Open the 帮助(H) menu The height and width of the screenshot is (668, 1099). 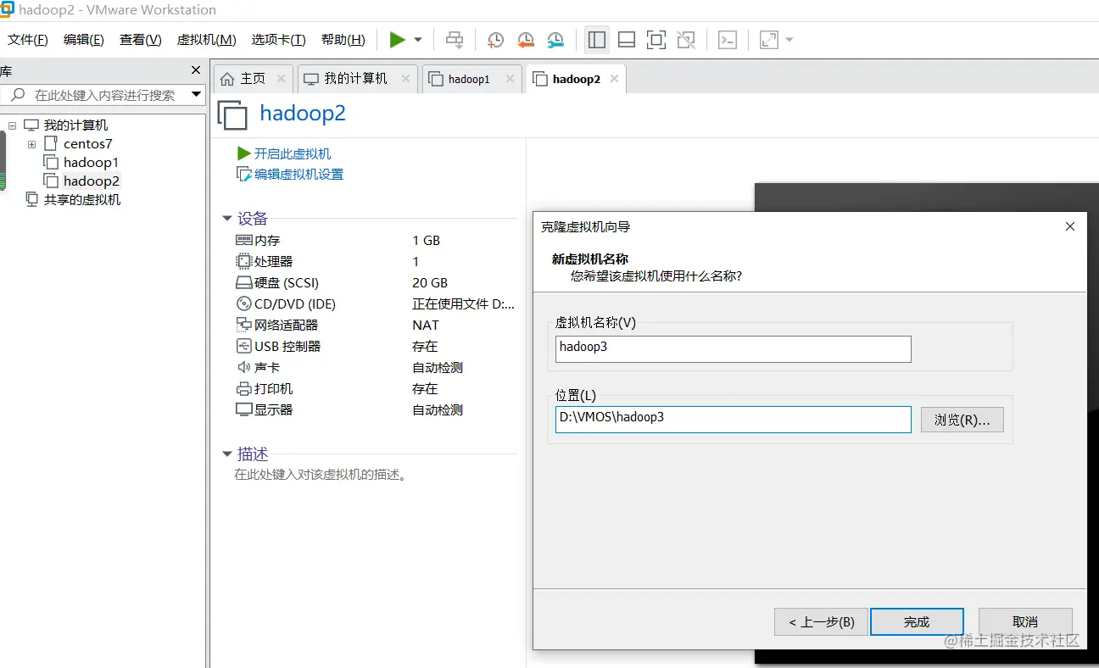coord(343,40)
